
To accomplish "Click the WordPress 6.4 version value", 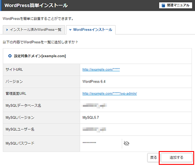I will [94, 82].
